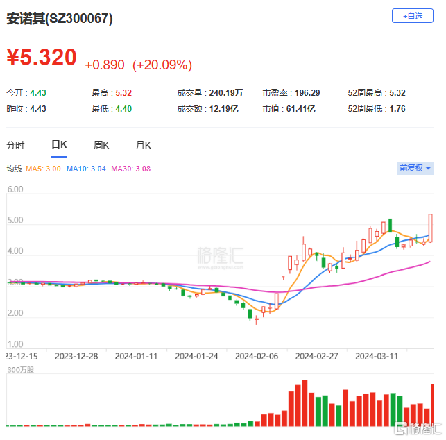Image resolution: width=446 pixels, height=440 pixels.
Task: Click the 成交量 240.19万 value
Action: [226, 93]
